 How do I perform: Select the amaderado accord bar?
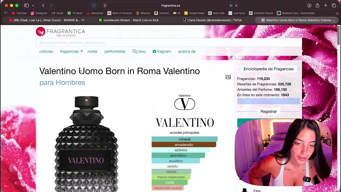184,145
